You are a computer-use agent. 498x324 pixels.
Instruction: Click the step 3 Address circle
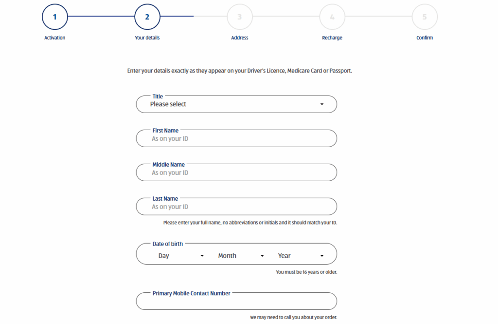(x=239, y=17)
